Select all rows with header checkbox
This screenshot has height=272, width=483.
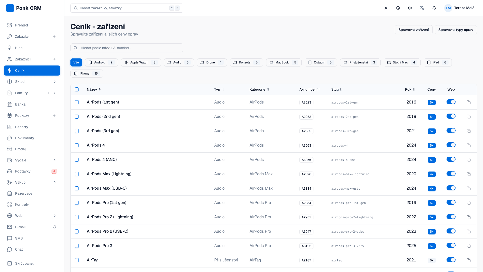[x=77, y=89]
